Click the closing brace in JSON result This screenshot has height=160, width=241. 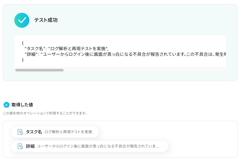[x=23, y=60]
